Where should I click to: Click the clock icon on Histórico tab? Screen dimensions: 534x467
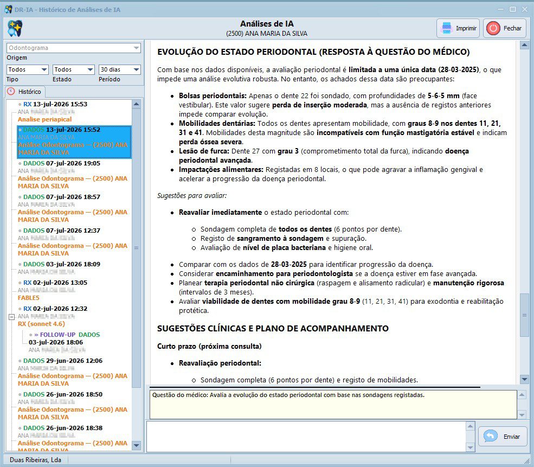coord(11,91)
